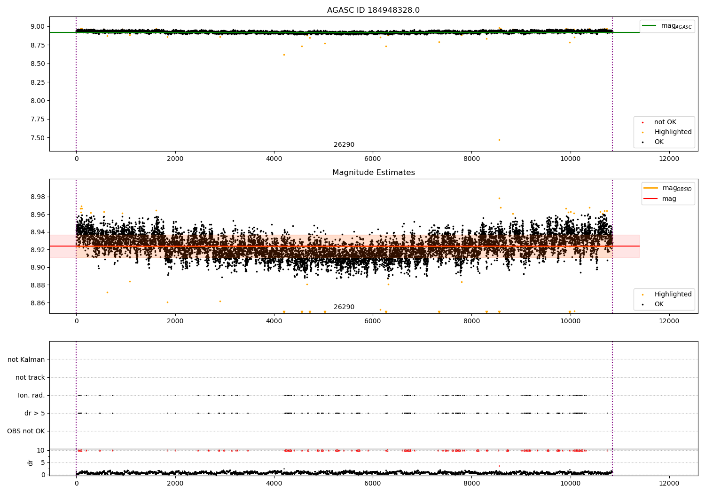Click the '8.00' y-axis tick of top plot

click(38, 101)
